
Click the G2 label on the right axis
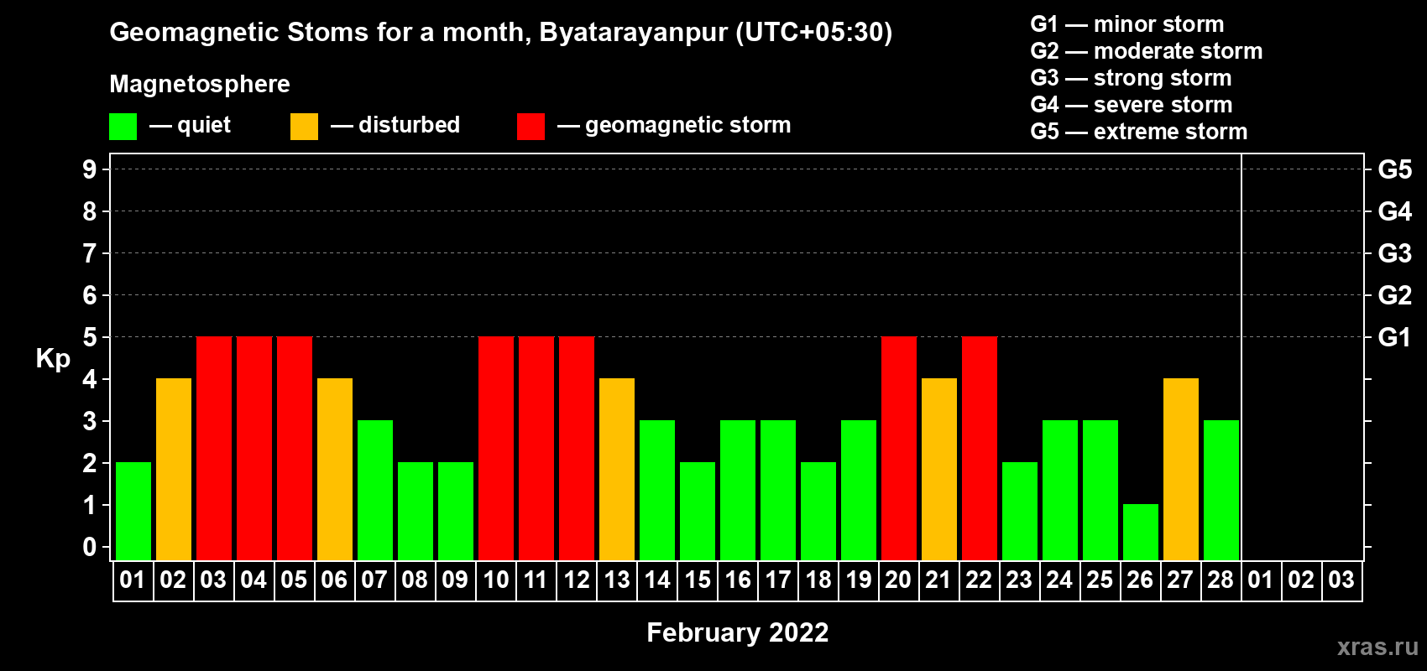[x=1395, y=295]
